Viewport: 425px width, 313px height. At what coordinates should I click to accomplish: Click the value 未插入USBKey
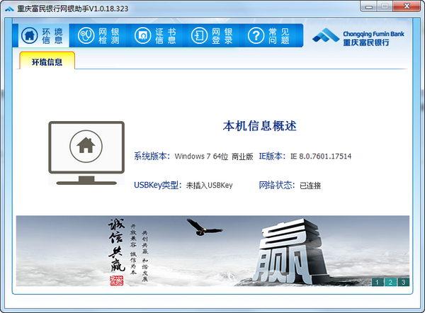[x=210, y=186]
